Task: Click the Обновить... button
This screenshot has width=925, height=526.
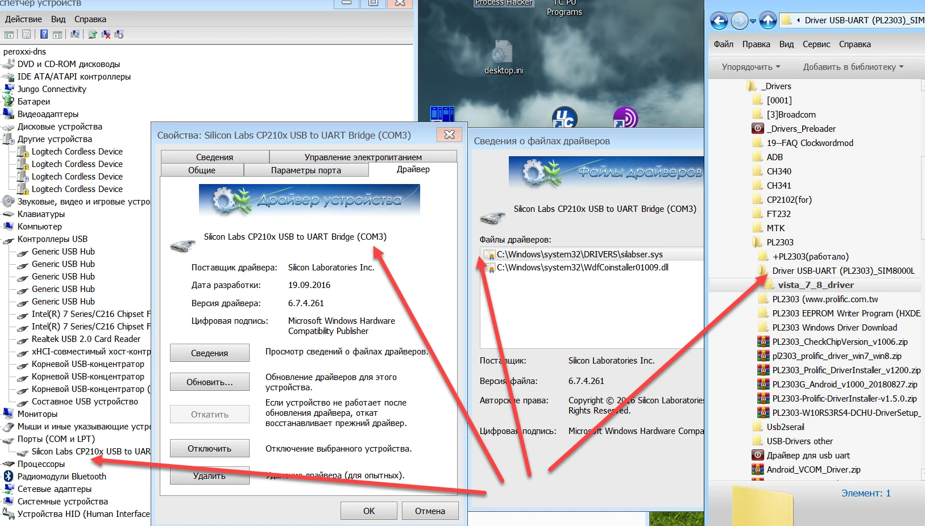Action: tap(210, 382)
